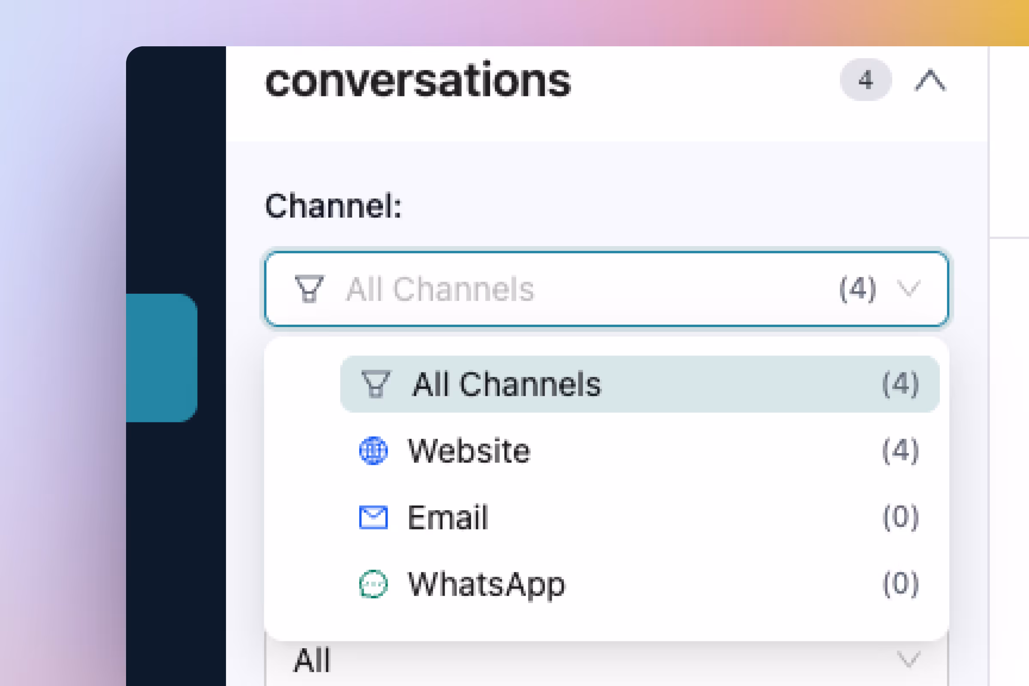
Task: Open the All dropdown chevron below
Action: tap(909, 659)
